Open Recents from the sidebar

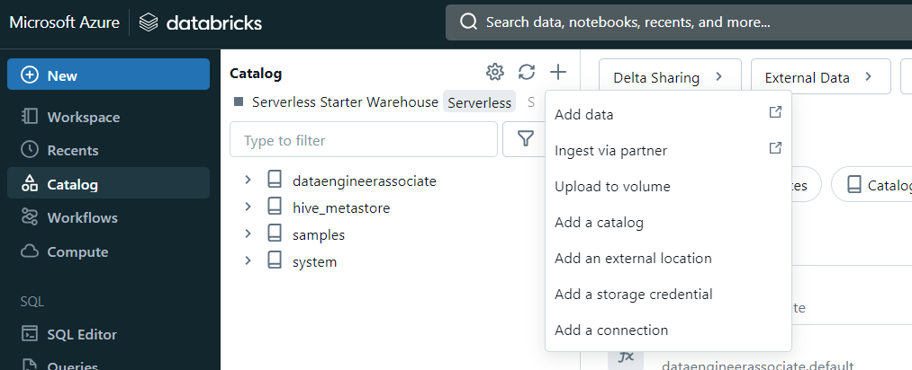pyautogui.click(x=72, y=150)
